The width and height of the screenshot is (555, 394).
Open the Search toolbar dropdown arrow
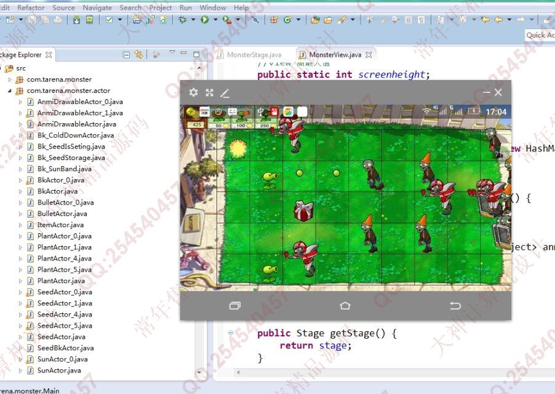353,20
